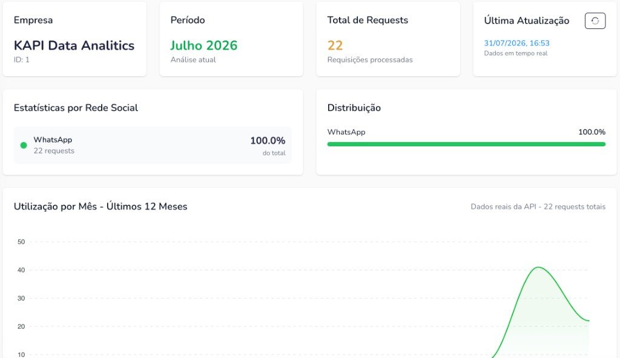Click the orange '22' requests total

point(335,45)
